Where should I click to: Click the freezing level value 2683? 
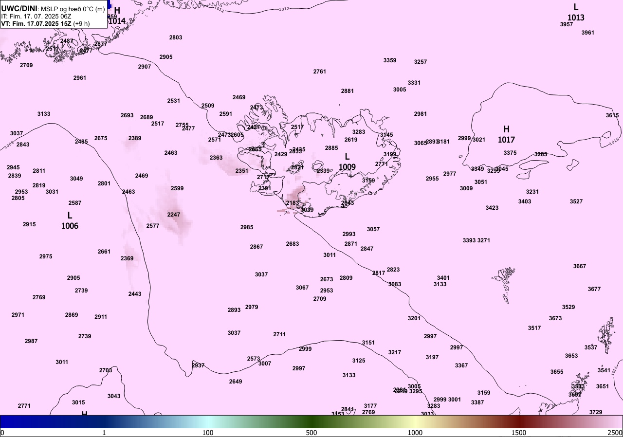point(293,244)
